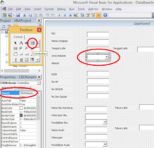Click View Object icon in Project panel
The width and height of the screenshot is (154, 148).
[9, 27]
